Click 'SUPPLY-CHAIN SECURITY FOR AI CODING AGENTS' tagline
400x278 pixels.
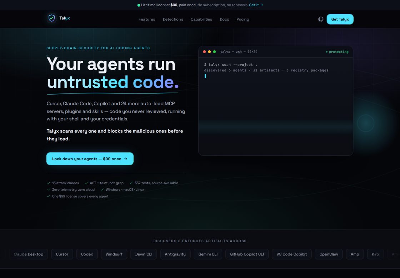pos(98,48)
